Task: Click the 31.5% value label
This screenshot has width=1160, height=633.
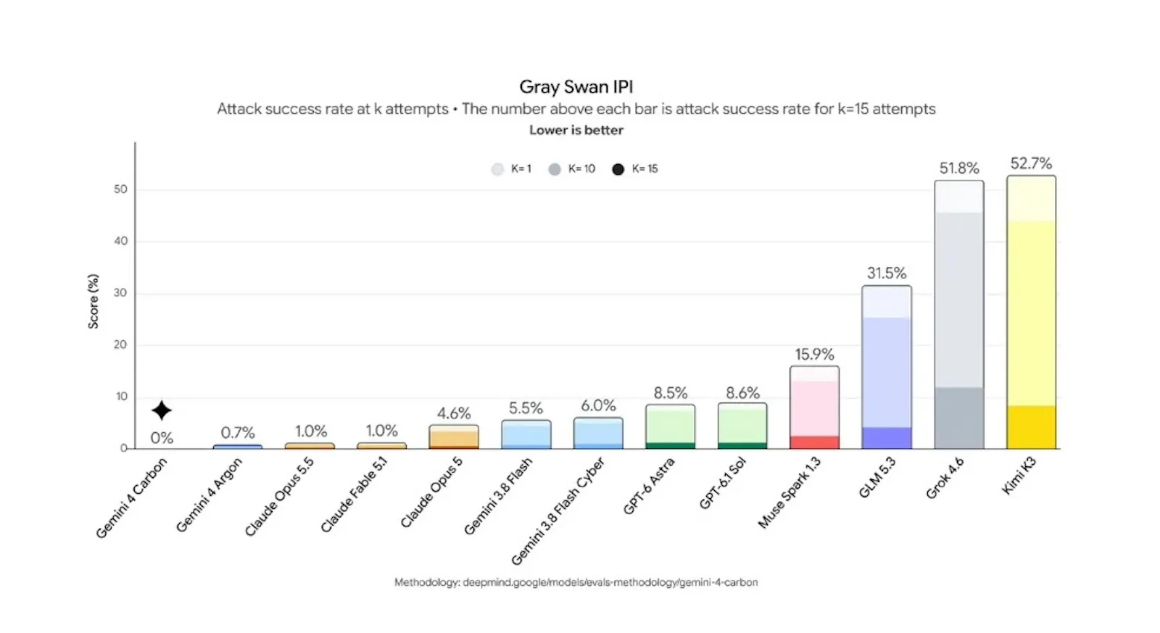Action: point(887,273)
